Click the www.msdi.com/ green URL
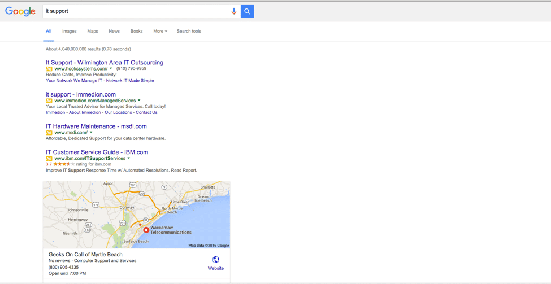This screenshot has width=551, height=284. (71, 133)
